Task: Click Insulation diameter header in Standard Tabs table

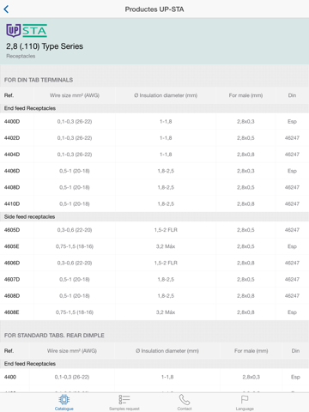Action: 167,351
